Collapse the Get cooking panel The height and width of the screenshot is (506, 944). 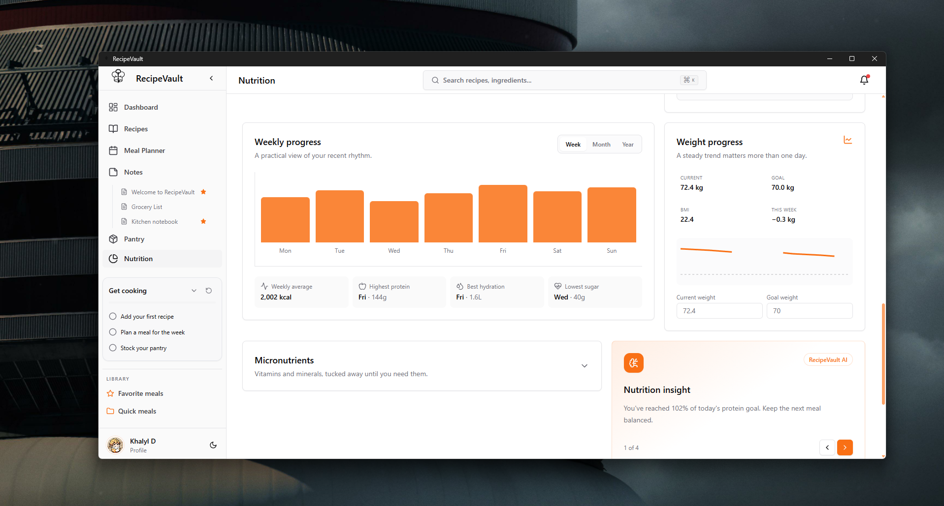(194, 291)
